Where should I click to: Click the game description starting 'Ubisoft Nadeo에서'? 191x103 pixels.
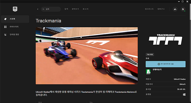(86, 93)
